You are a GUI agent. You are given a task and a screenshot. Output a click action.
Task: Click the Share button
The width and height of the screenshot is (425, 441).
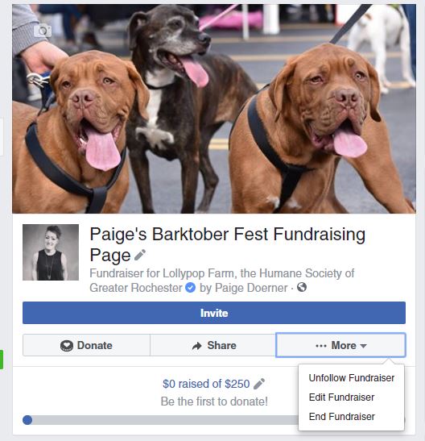(x=213, y=345)
